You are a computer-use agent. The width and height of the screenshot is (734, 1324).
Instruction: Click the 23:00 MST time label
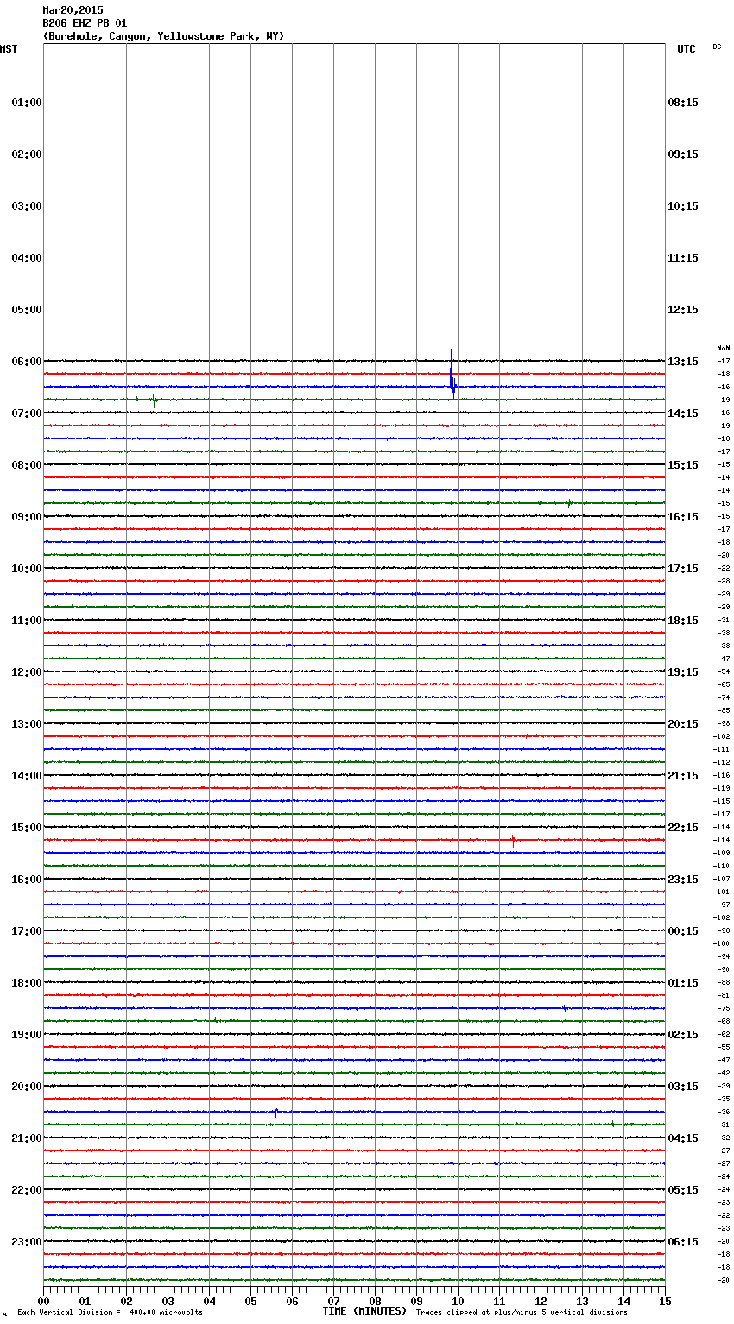click(x=26, y=1241)
